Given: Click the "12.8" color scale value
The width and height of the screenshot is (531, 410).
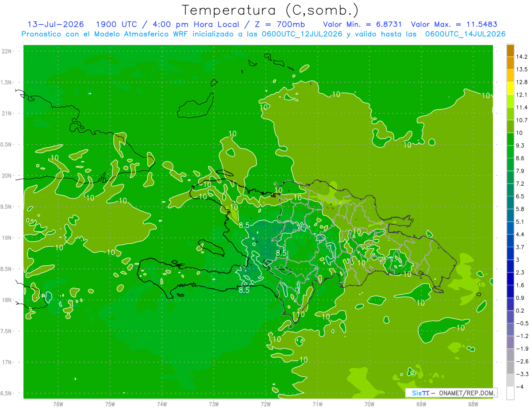Looking at the screenshot, I should point(522,82).
